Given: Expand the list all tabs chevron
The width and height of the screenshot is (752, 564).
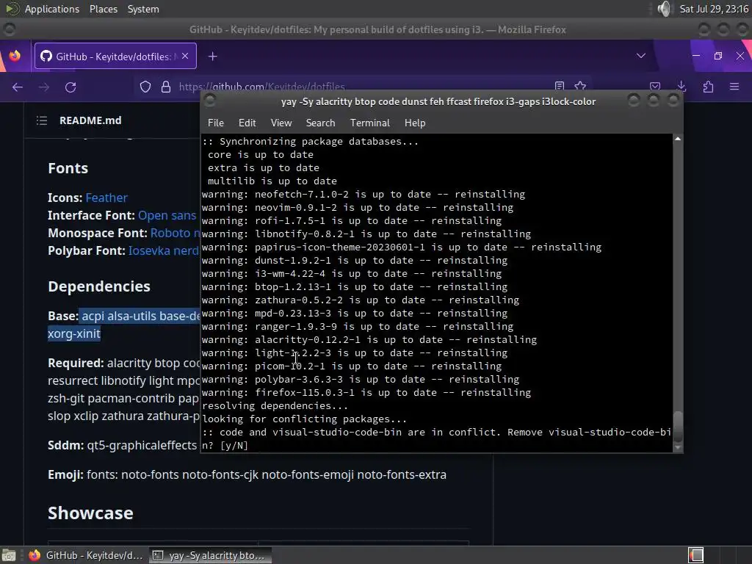Looking at the screenshot, I should [x=640, y=56].
